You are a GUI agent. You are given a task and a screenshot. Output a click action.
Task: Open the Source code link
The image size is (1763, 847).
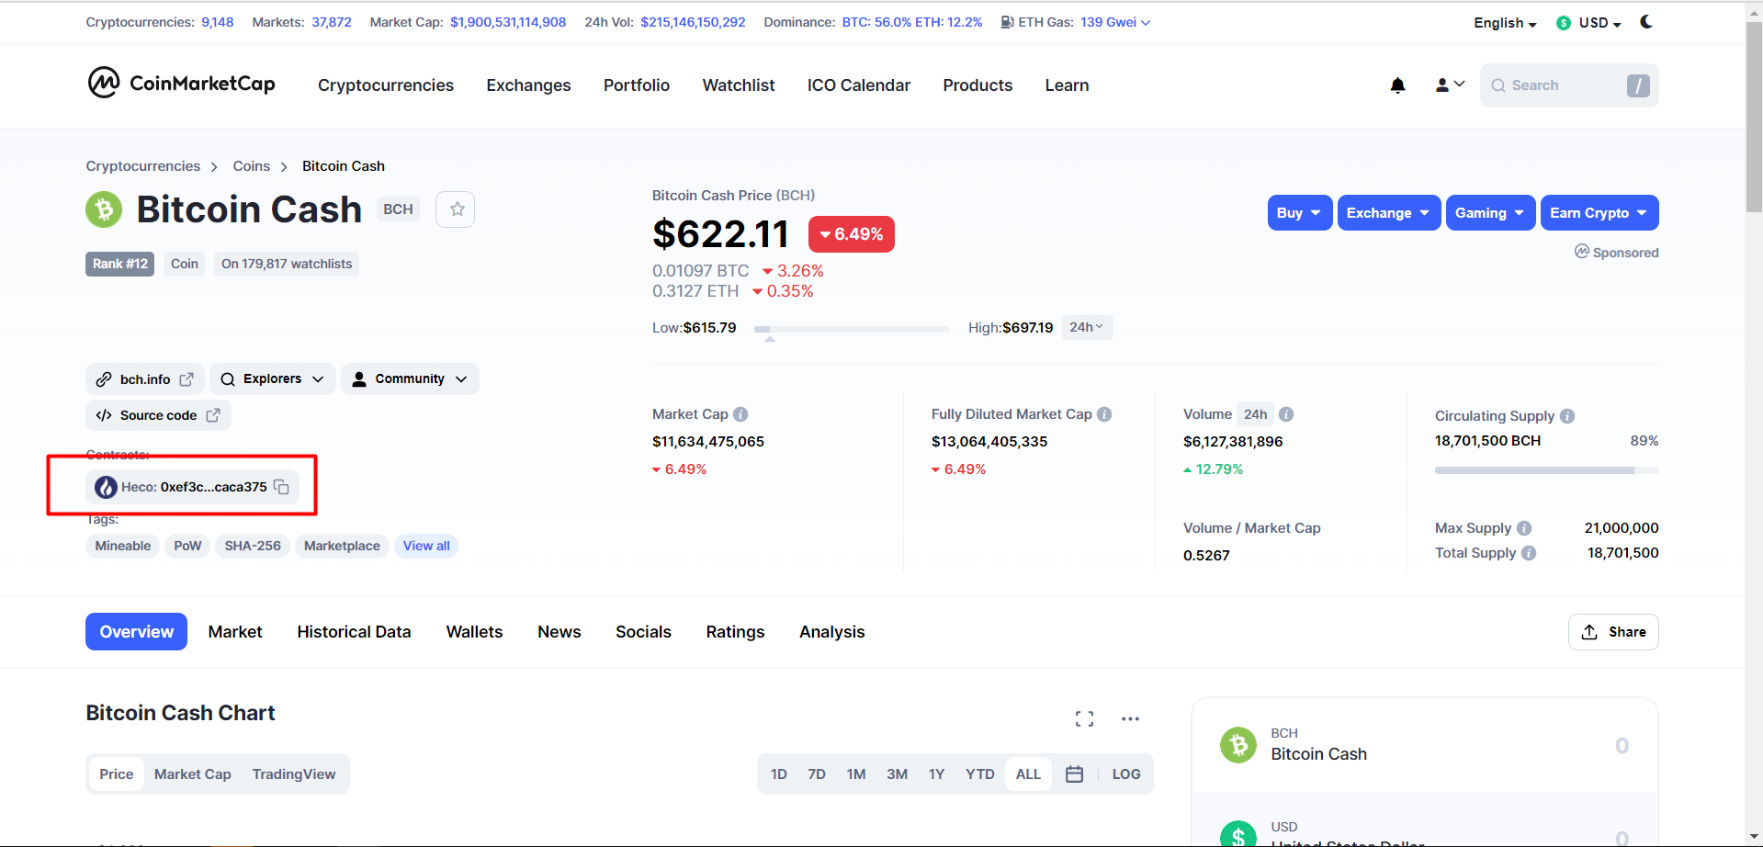click(x=158, y=415)
